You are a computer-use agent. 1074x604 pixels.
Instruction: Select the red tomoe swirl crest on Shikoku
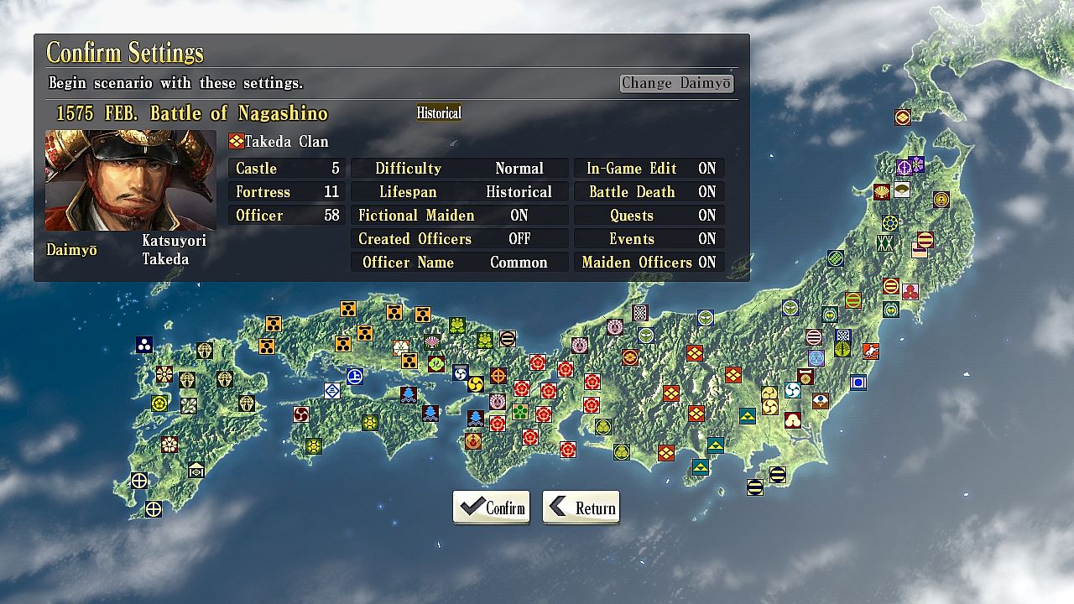300,414
